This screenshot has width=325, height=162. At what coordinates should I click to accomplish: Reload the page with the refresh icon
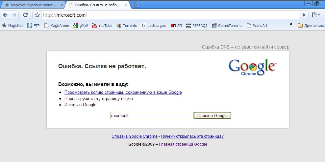(25, 15)
